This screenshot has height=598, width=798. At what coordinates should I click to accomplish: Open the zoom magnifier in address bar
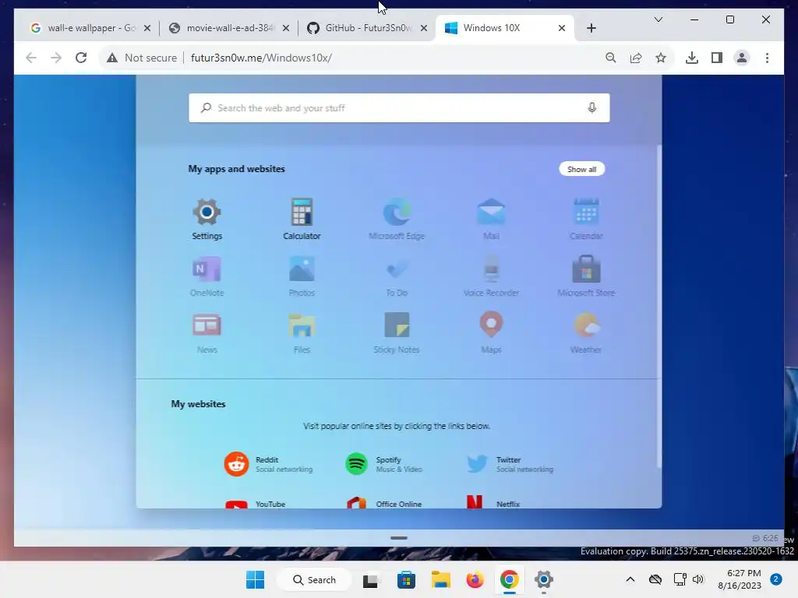(x=611, y=58)
